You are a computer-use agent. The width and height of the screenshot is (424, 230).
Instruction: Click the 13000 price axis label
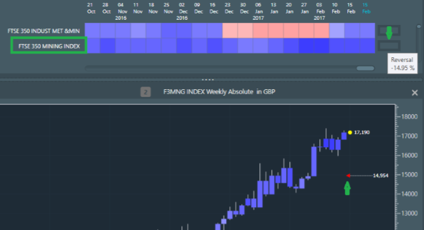coord(409,213)
